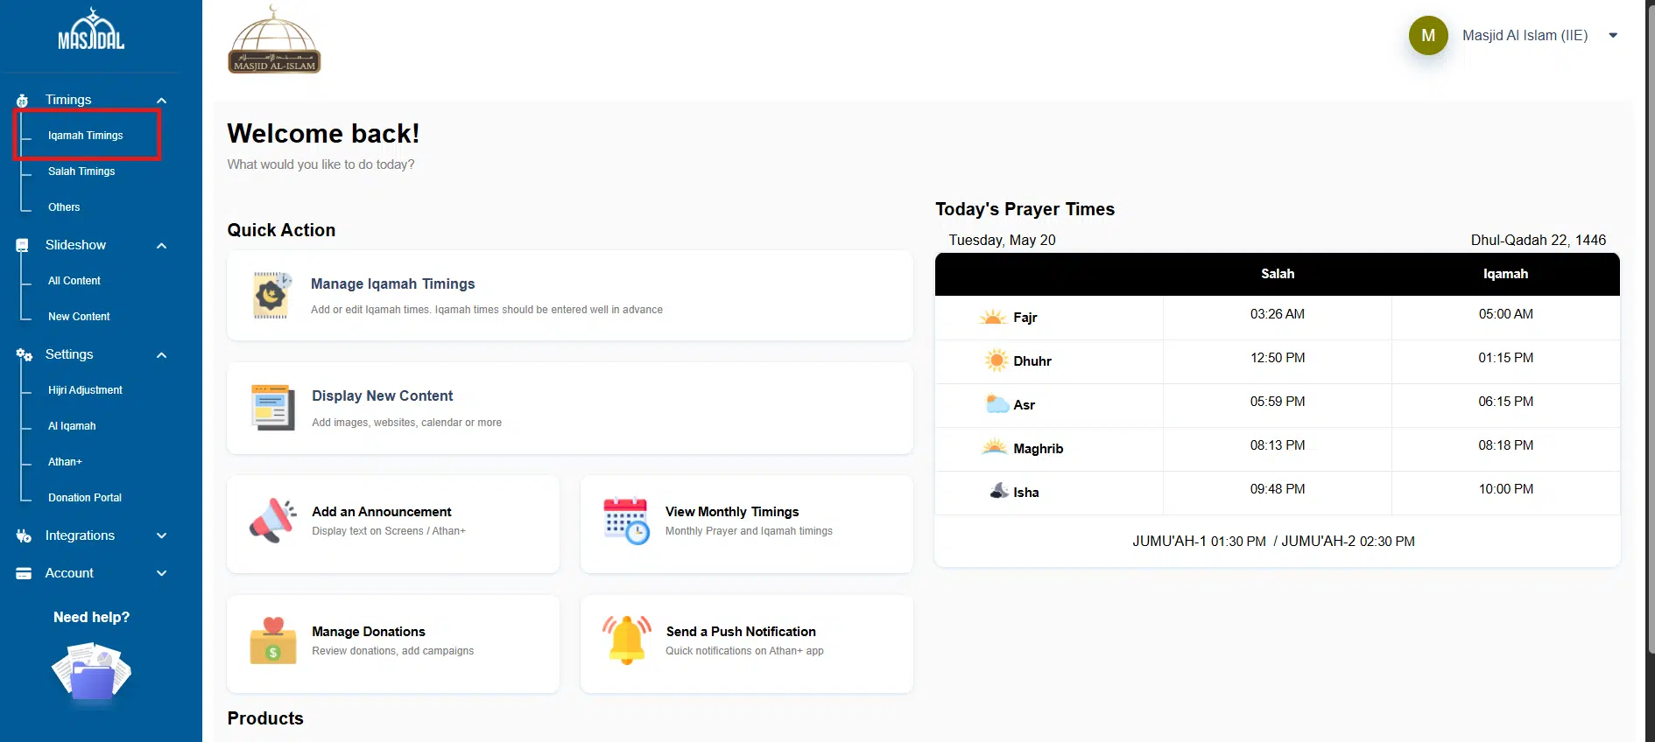This screenshot has height=742, width=1655.
Task: Open Iqamah Timings in the sidebar
Action: (x=86, y=136)
